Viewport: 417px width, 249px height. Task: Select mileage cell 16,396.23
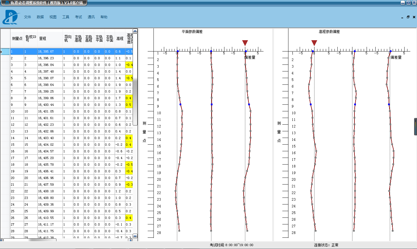tap(50, 58)
